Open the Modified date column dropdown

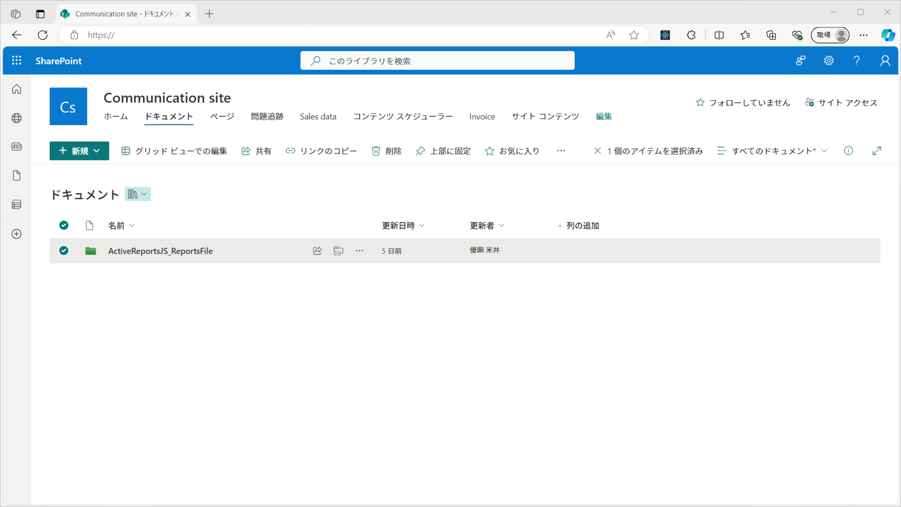404,226
